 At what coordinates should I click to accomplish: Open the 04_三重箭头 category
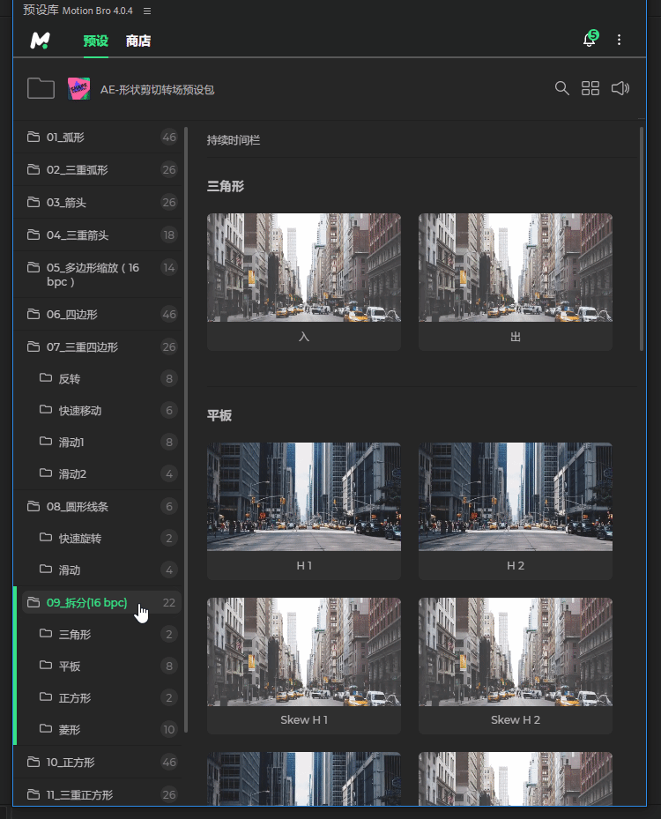tap(98, 235)
